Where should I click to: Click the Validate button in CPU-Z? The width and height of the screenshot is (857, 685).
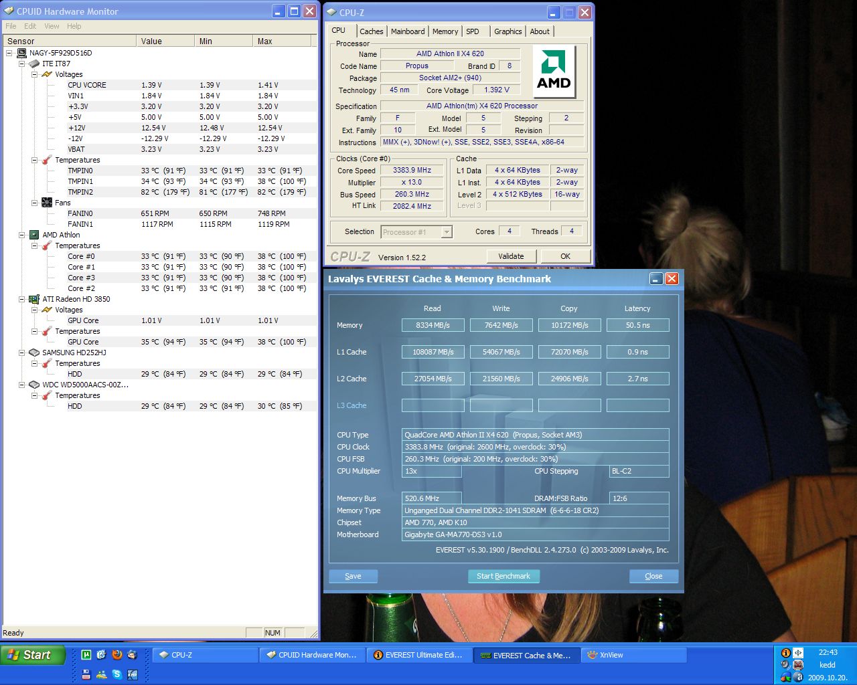[511, 256]
